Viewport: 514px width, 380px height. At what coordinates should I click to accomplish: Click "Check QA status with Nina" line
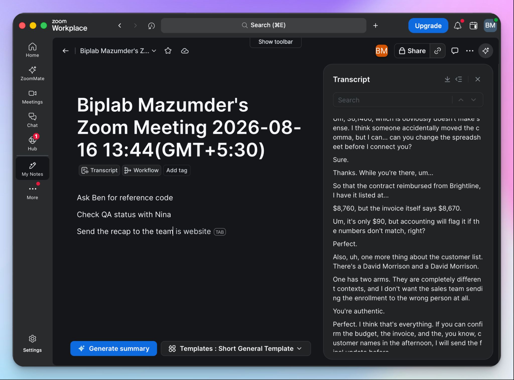[x=124, y=214]
